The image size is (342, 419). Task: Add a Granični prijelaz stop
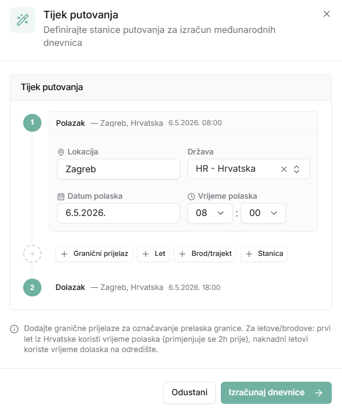(94, 254)
